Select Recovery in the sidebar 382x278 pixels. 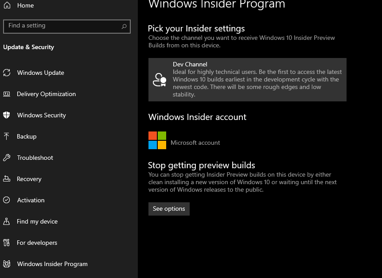tap(29, 179)
